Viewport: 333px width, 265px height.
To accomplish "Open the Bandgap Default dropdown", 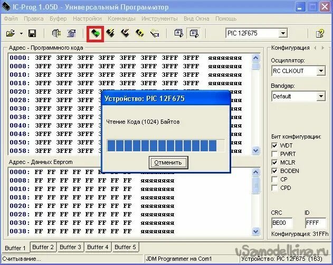I will click(x=321, y=96).
